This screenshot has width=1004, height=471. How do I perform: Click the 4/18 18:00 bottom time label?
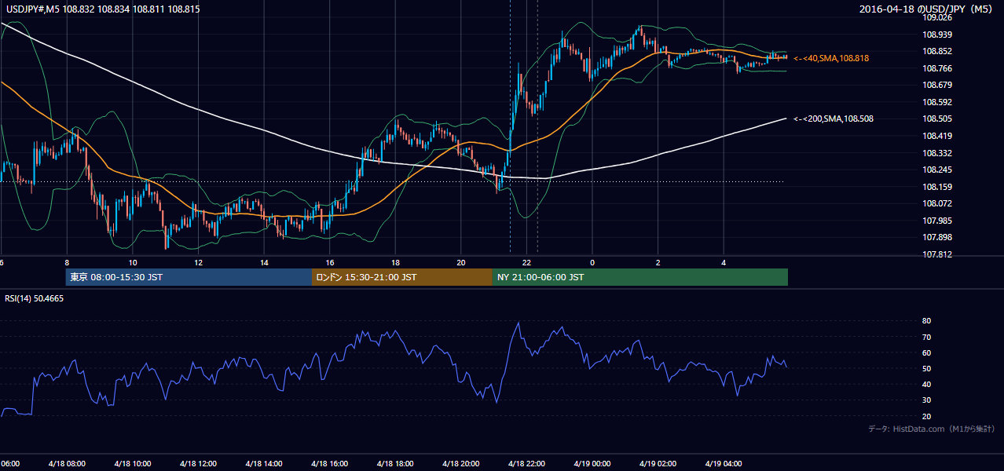tap(395, 464)
